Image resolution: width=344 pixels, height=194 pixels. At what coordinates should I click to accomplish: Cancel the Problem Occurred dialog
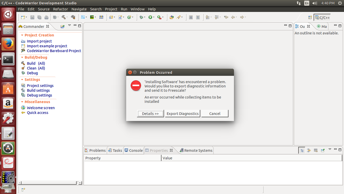coord(215,114)
